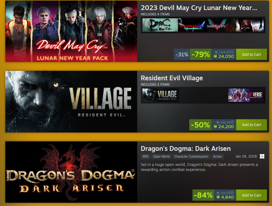Open the Dragon's Dogma: Dark Arisen title link
The width and height of the screenshot is (272, 206).
click(186, 148)
